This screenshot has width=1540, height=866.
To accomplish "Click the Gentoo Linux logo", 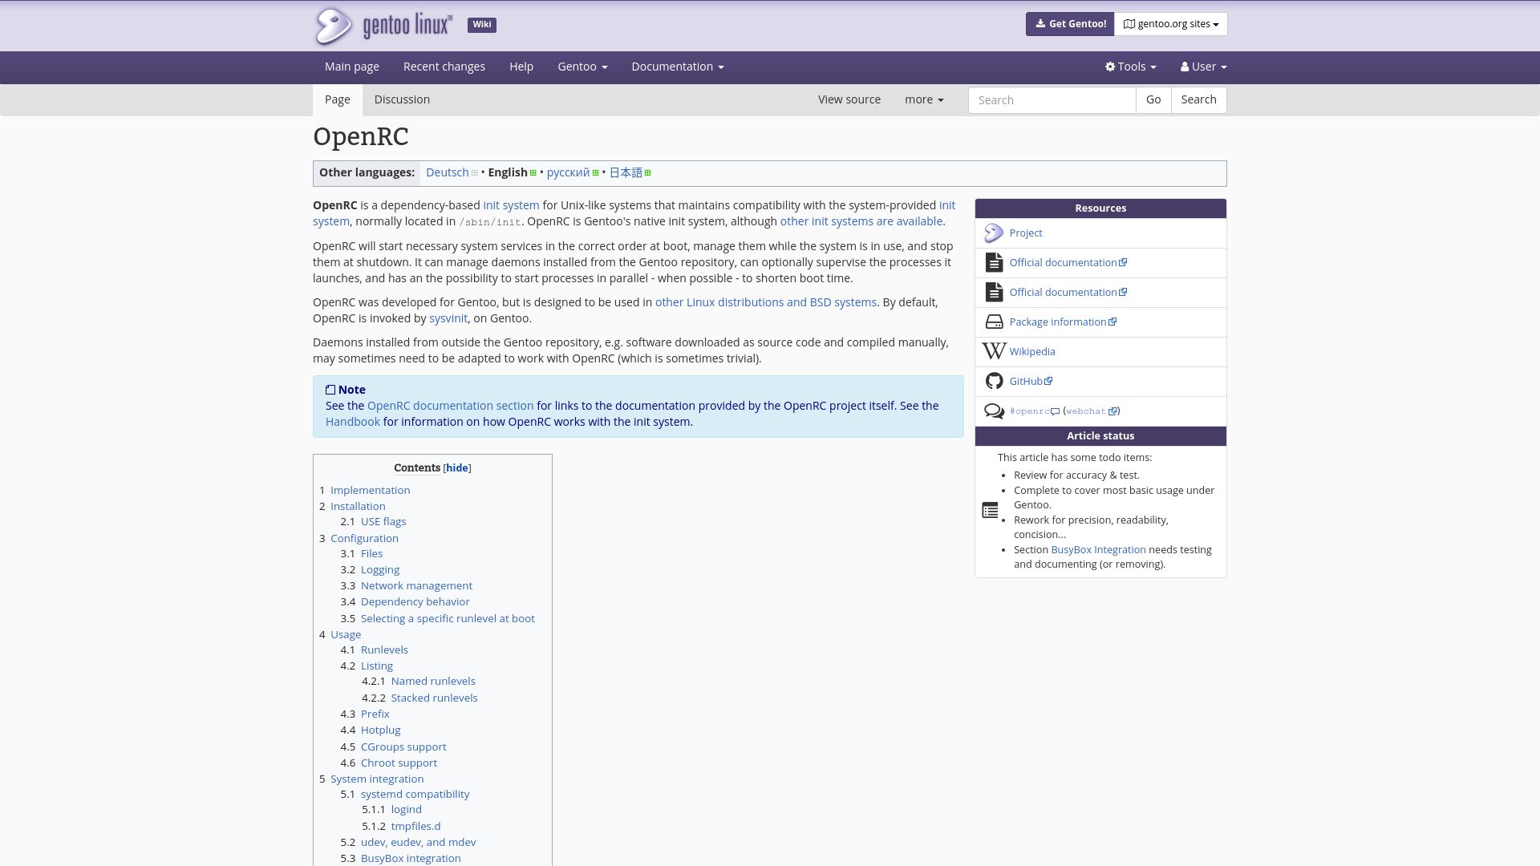I will pos(383,26).
